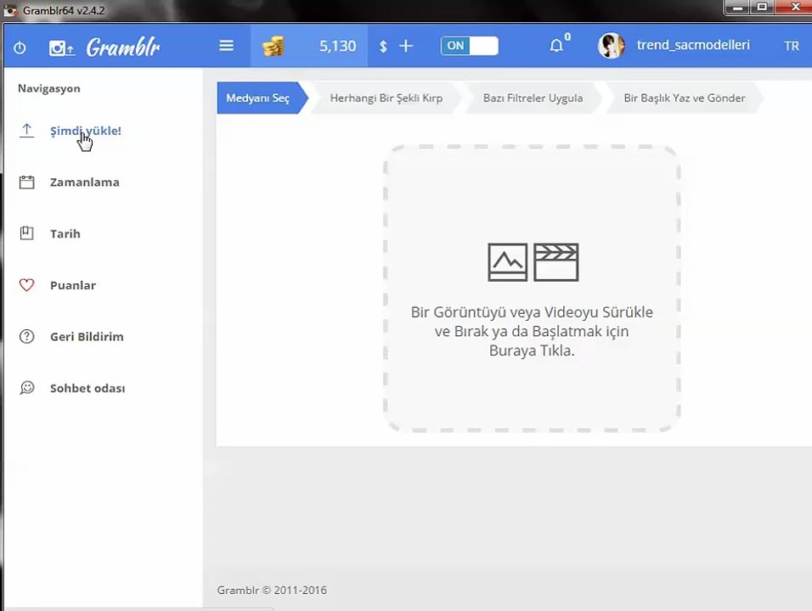Select the Medyanı Seç step
The width and height of the screenshot is (812, 611).
(262, 98)
